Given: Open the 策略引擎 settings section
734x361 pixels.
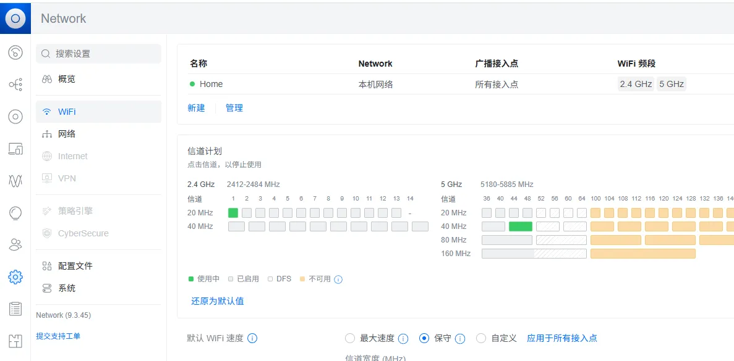Looking at the screenshot, I should [x=98, y=211].
